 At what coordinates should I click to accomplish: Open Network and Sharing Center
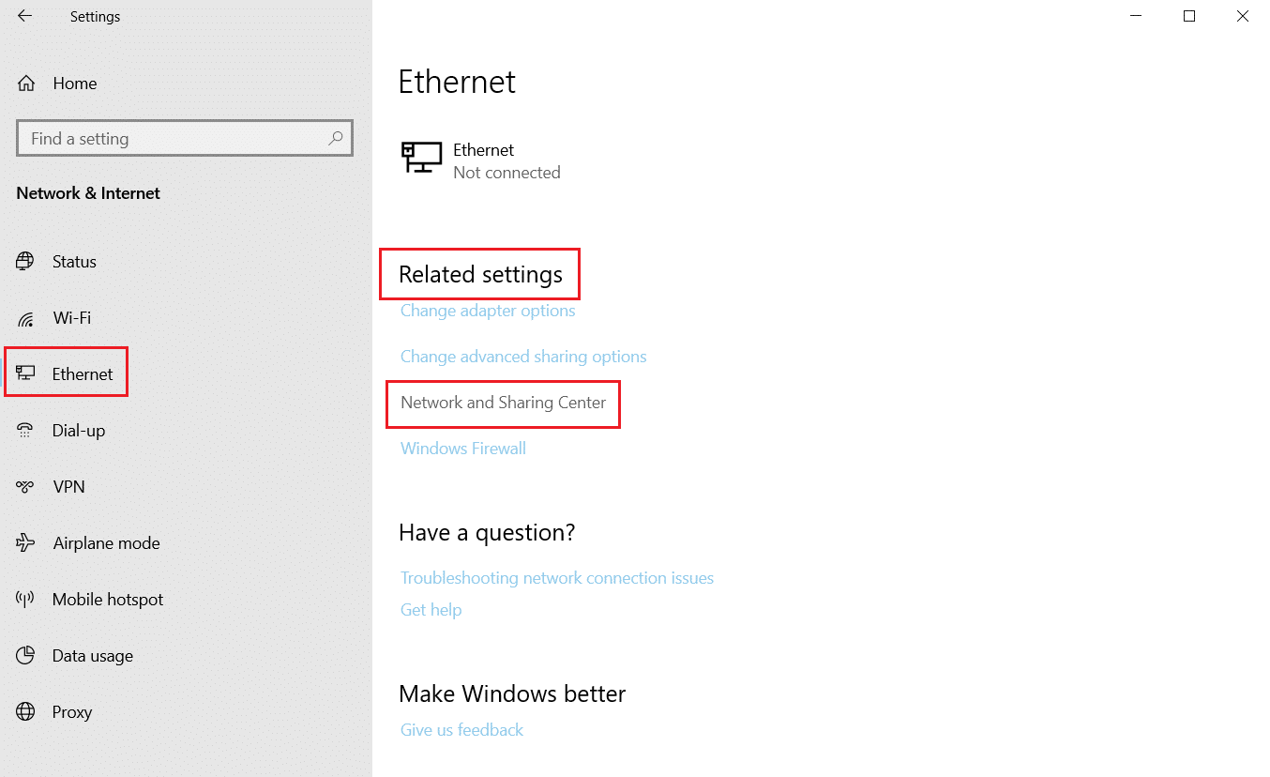coord(503,403)
